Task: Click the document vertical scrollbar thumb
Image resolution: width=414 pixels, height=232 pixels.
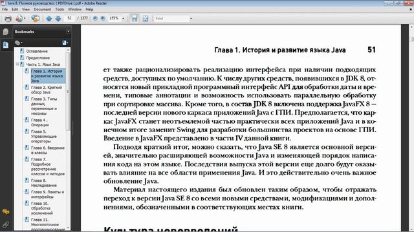Action: (411, 39)
